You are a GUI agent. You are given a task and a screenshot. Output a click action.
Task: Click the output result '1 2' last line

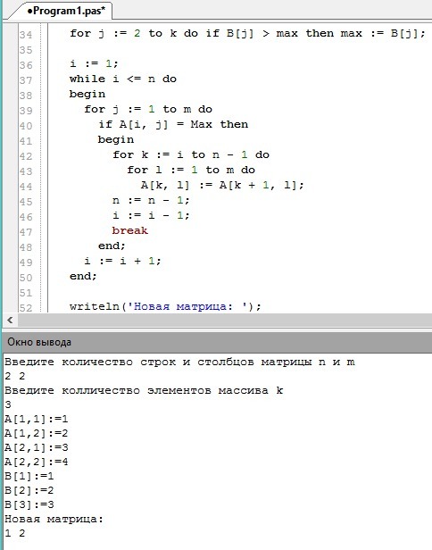tap(14, 534)
